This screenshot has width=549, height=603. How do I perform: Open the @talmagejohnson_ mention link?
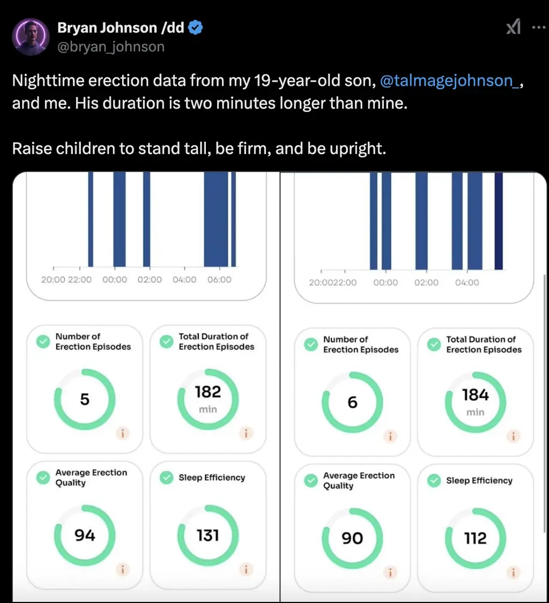449,81
